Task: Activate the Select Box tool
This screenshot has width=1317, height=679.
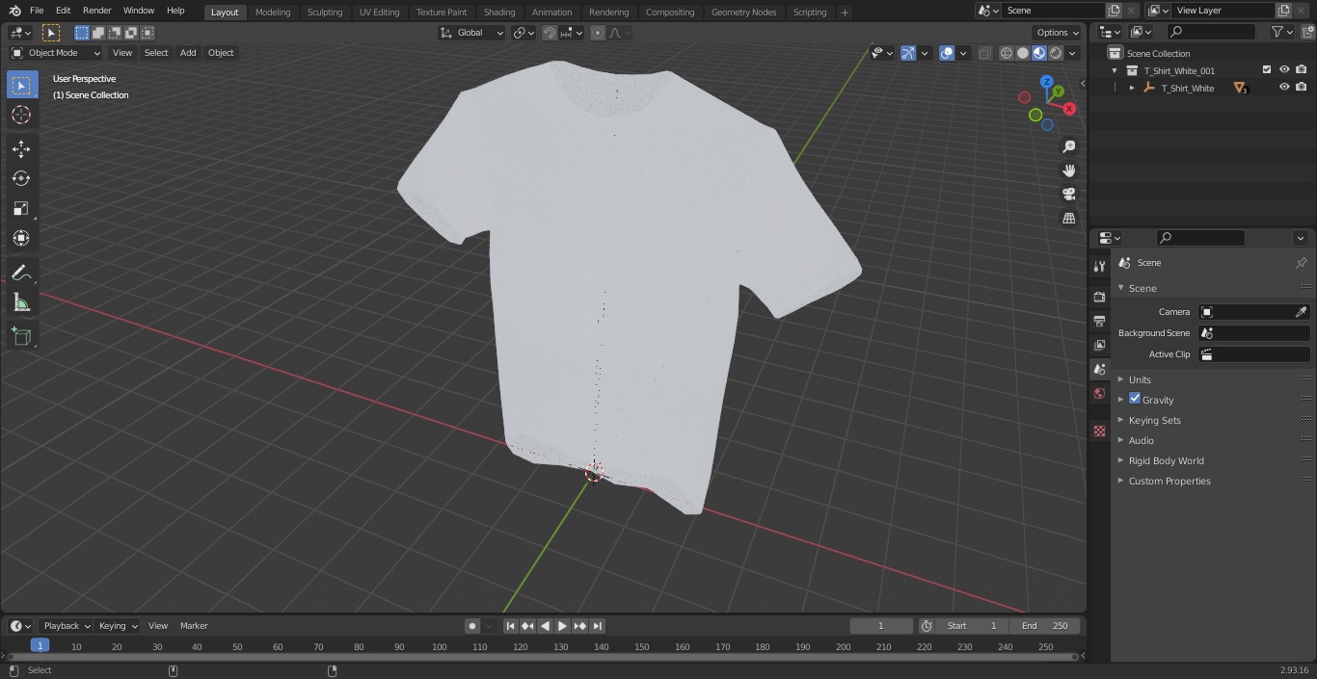Action: click(x=21, y=86)
